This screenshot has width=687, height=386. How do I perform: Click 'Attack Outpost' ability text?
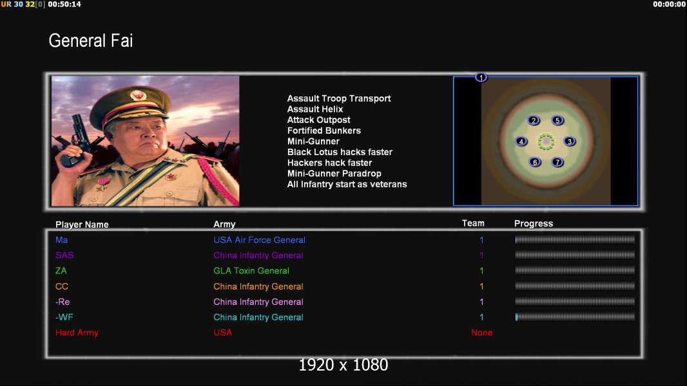coord(318,120)
